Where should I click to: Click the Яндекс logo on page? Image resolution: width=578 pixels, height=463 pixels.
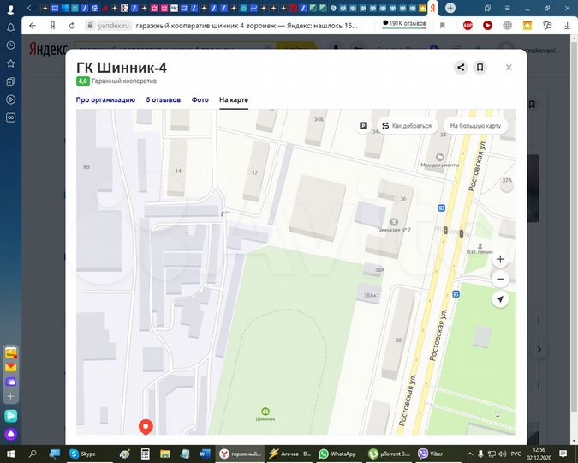48,49
